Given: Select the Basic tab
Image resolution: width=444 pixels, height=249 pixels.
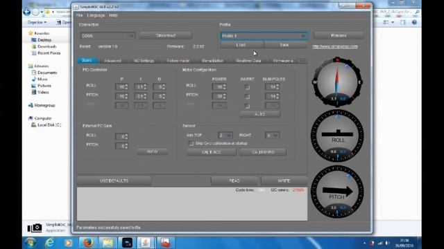Looking at the screenshot, I should pyautogui.click(x=87, y=60).
